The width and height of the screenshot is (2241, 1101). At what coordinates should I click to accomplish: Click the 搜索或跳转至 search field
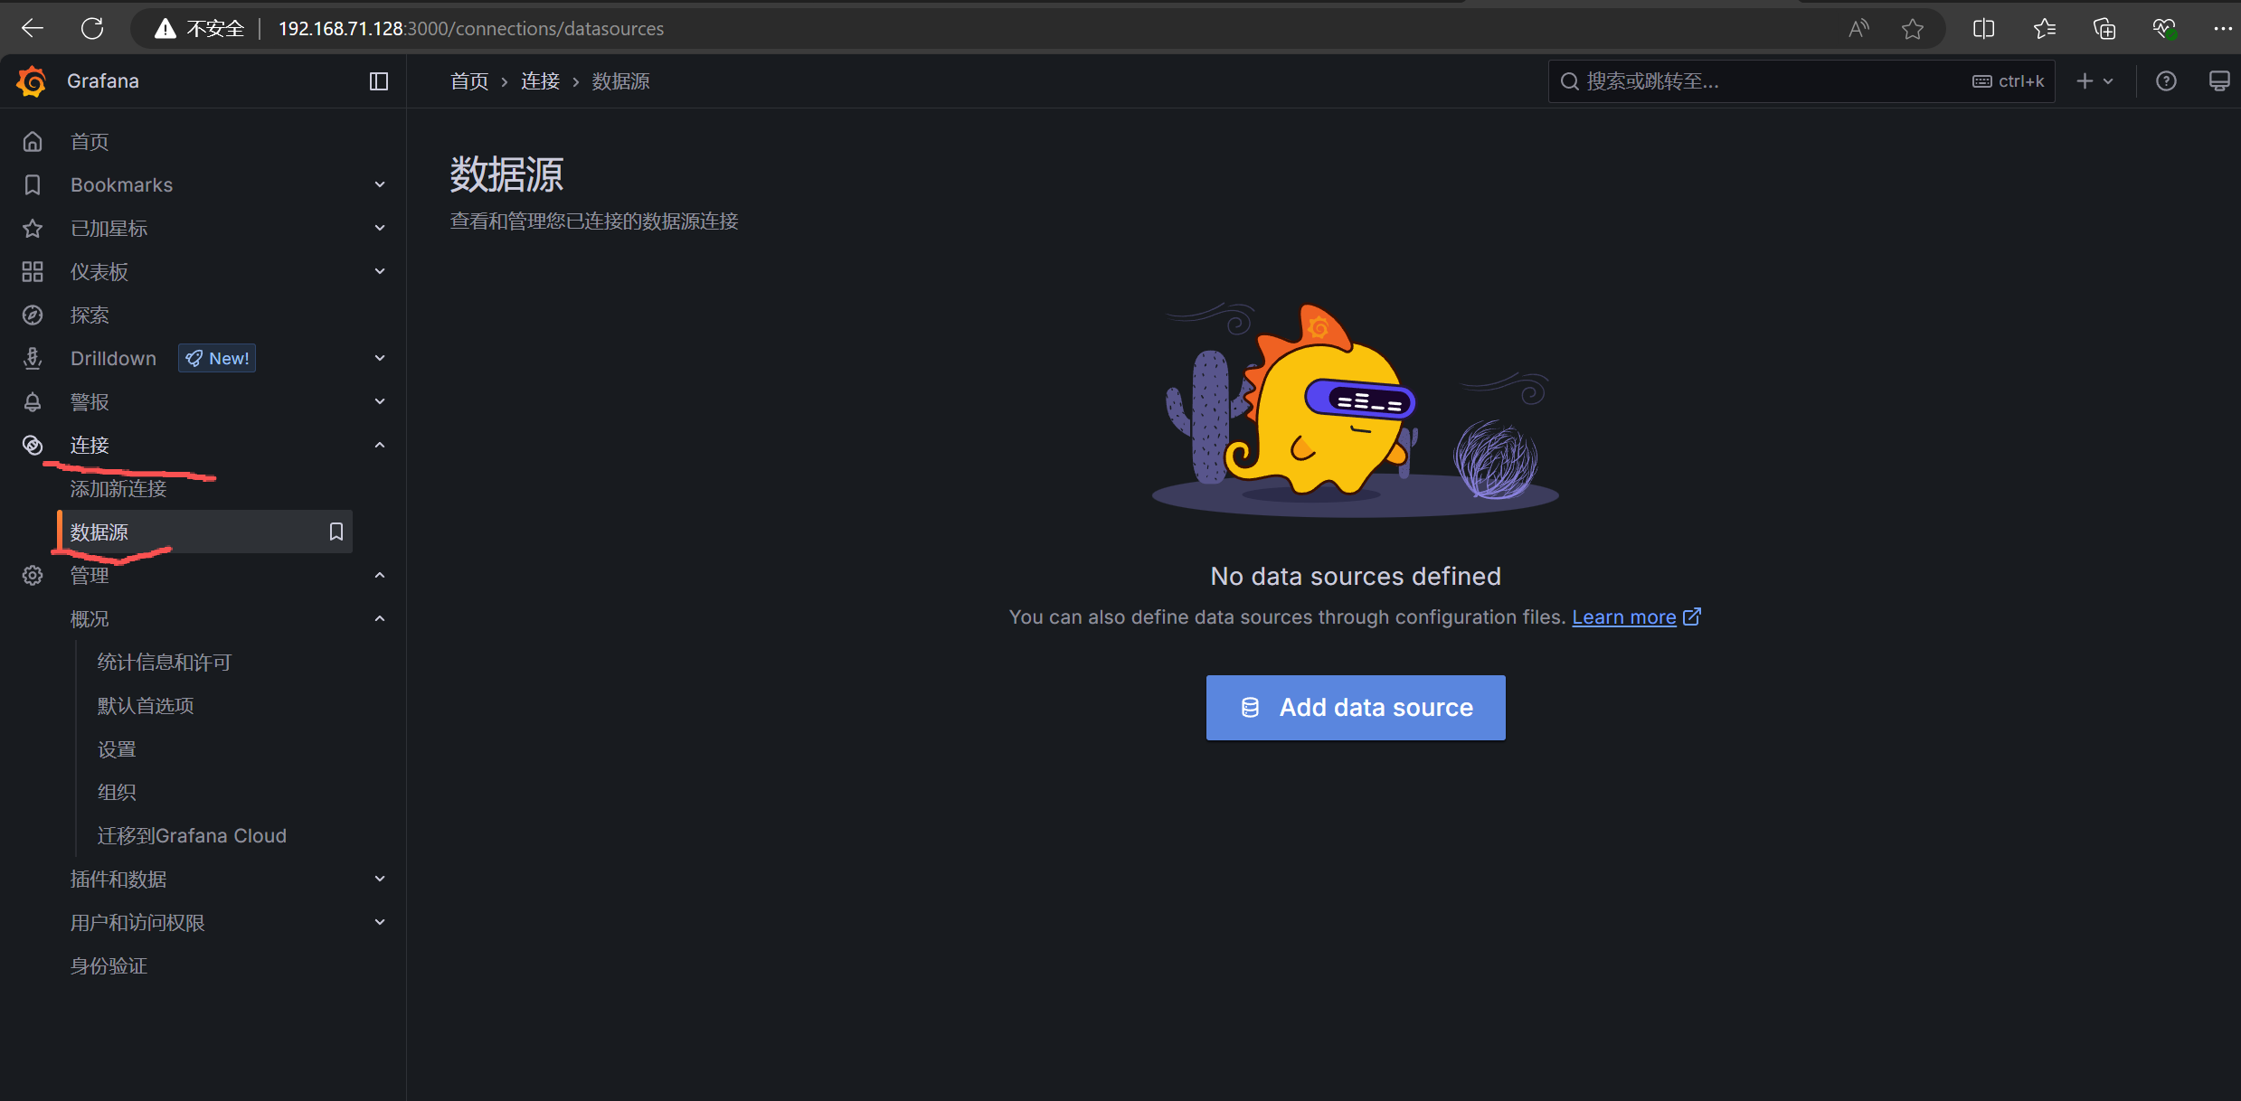tap(1801, 81)
